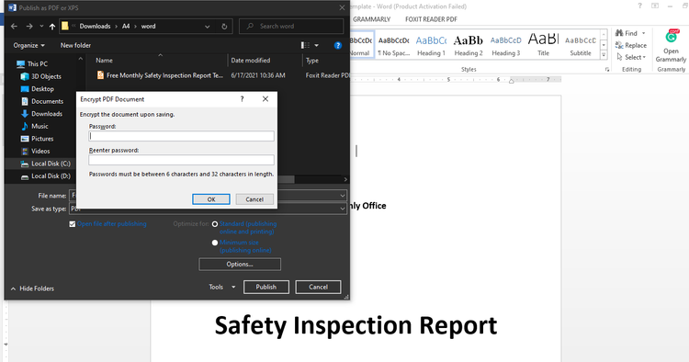
Task: Navigate back with the left arrow
Action: pyautogui.click(x=14, y=27)
